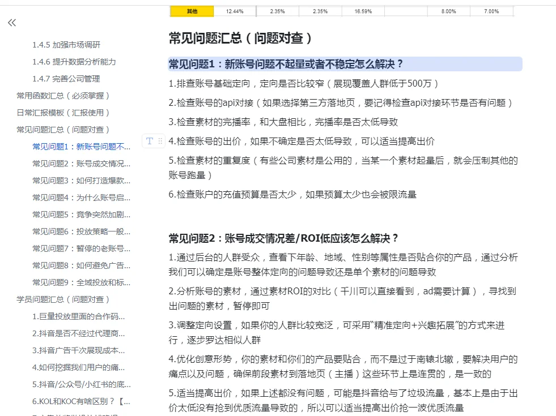Click line 6.检查账户的充值预算是否太少
The width and height of the screenshot is (556, 416).
(292, 195)
